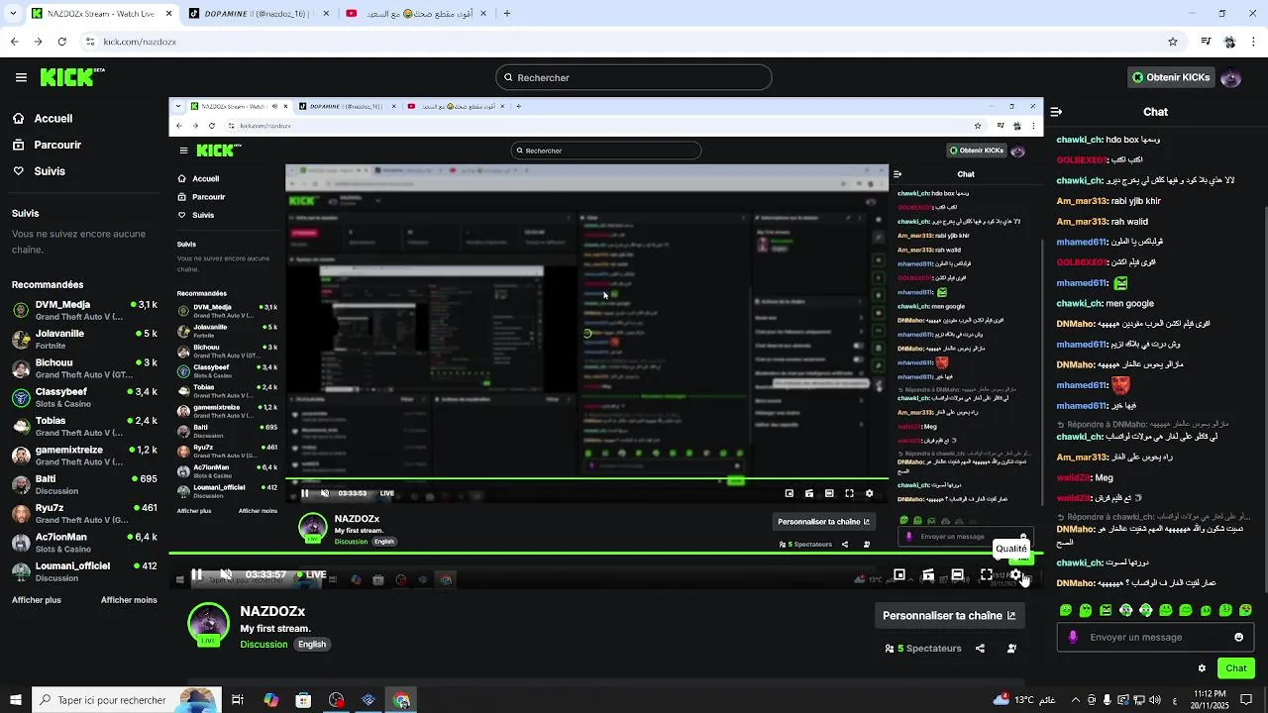Insert the last emote with colorful eyes
The height and width of the screenshot is (713, 1268).
pyautogui.click(x=1246, y=610)
